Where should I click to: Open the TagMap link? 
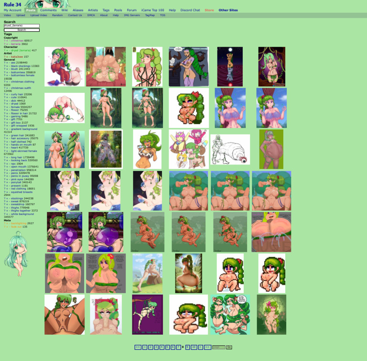click(150, 15)
